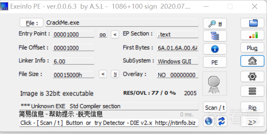Screen dimensions: 267x134
Task: Open the stacked lines menu icon
Action: [252, 91]
